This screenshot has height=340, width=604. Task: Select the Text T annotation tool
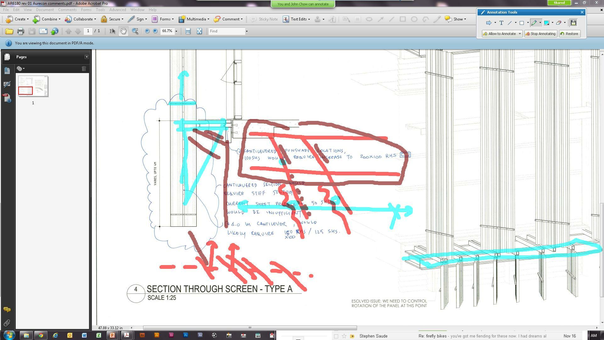(501, 23)
